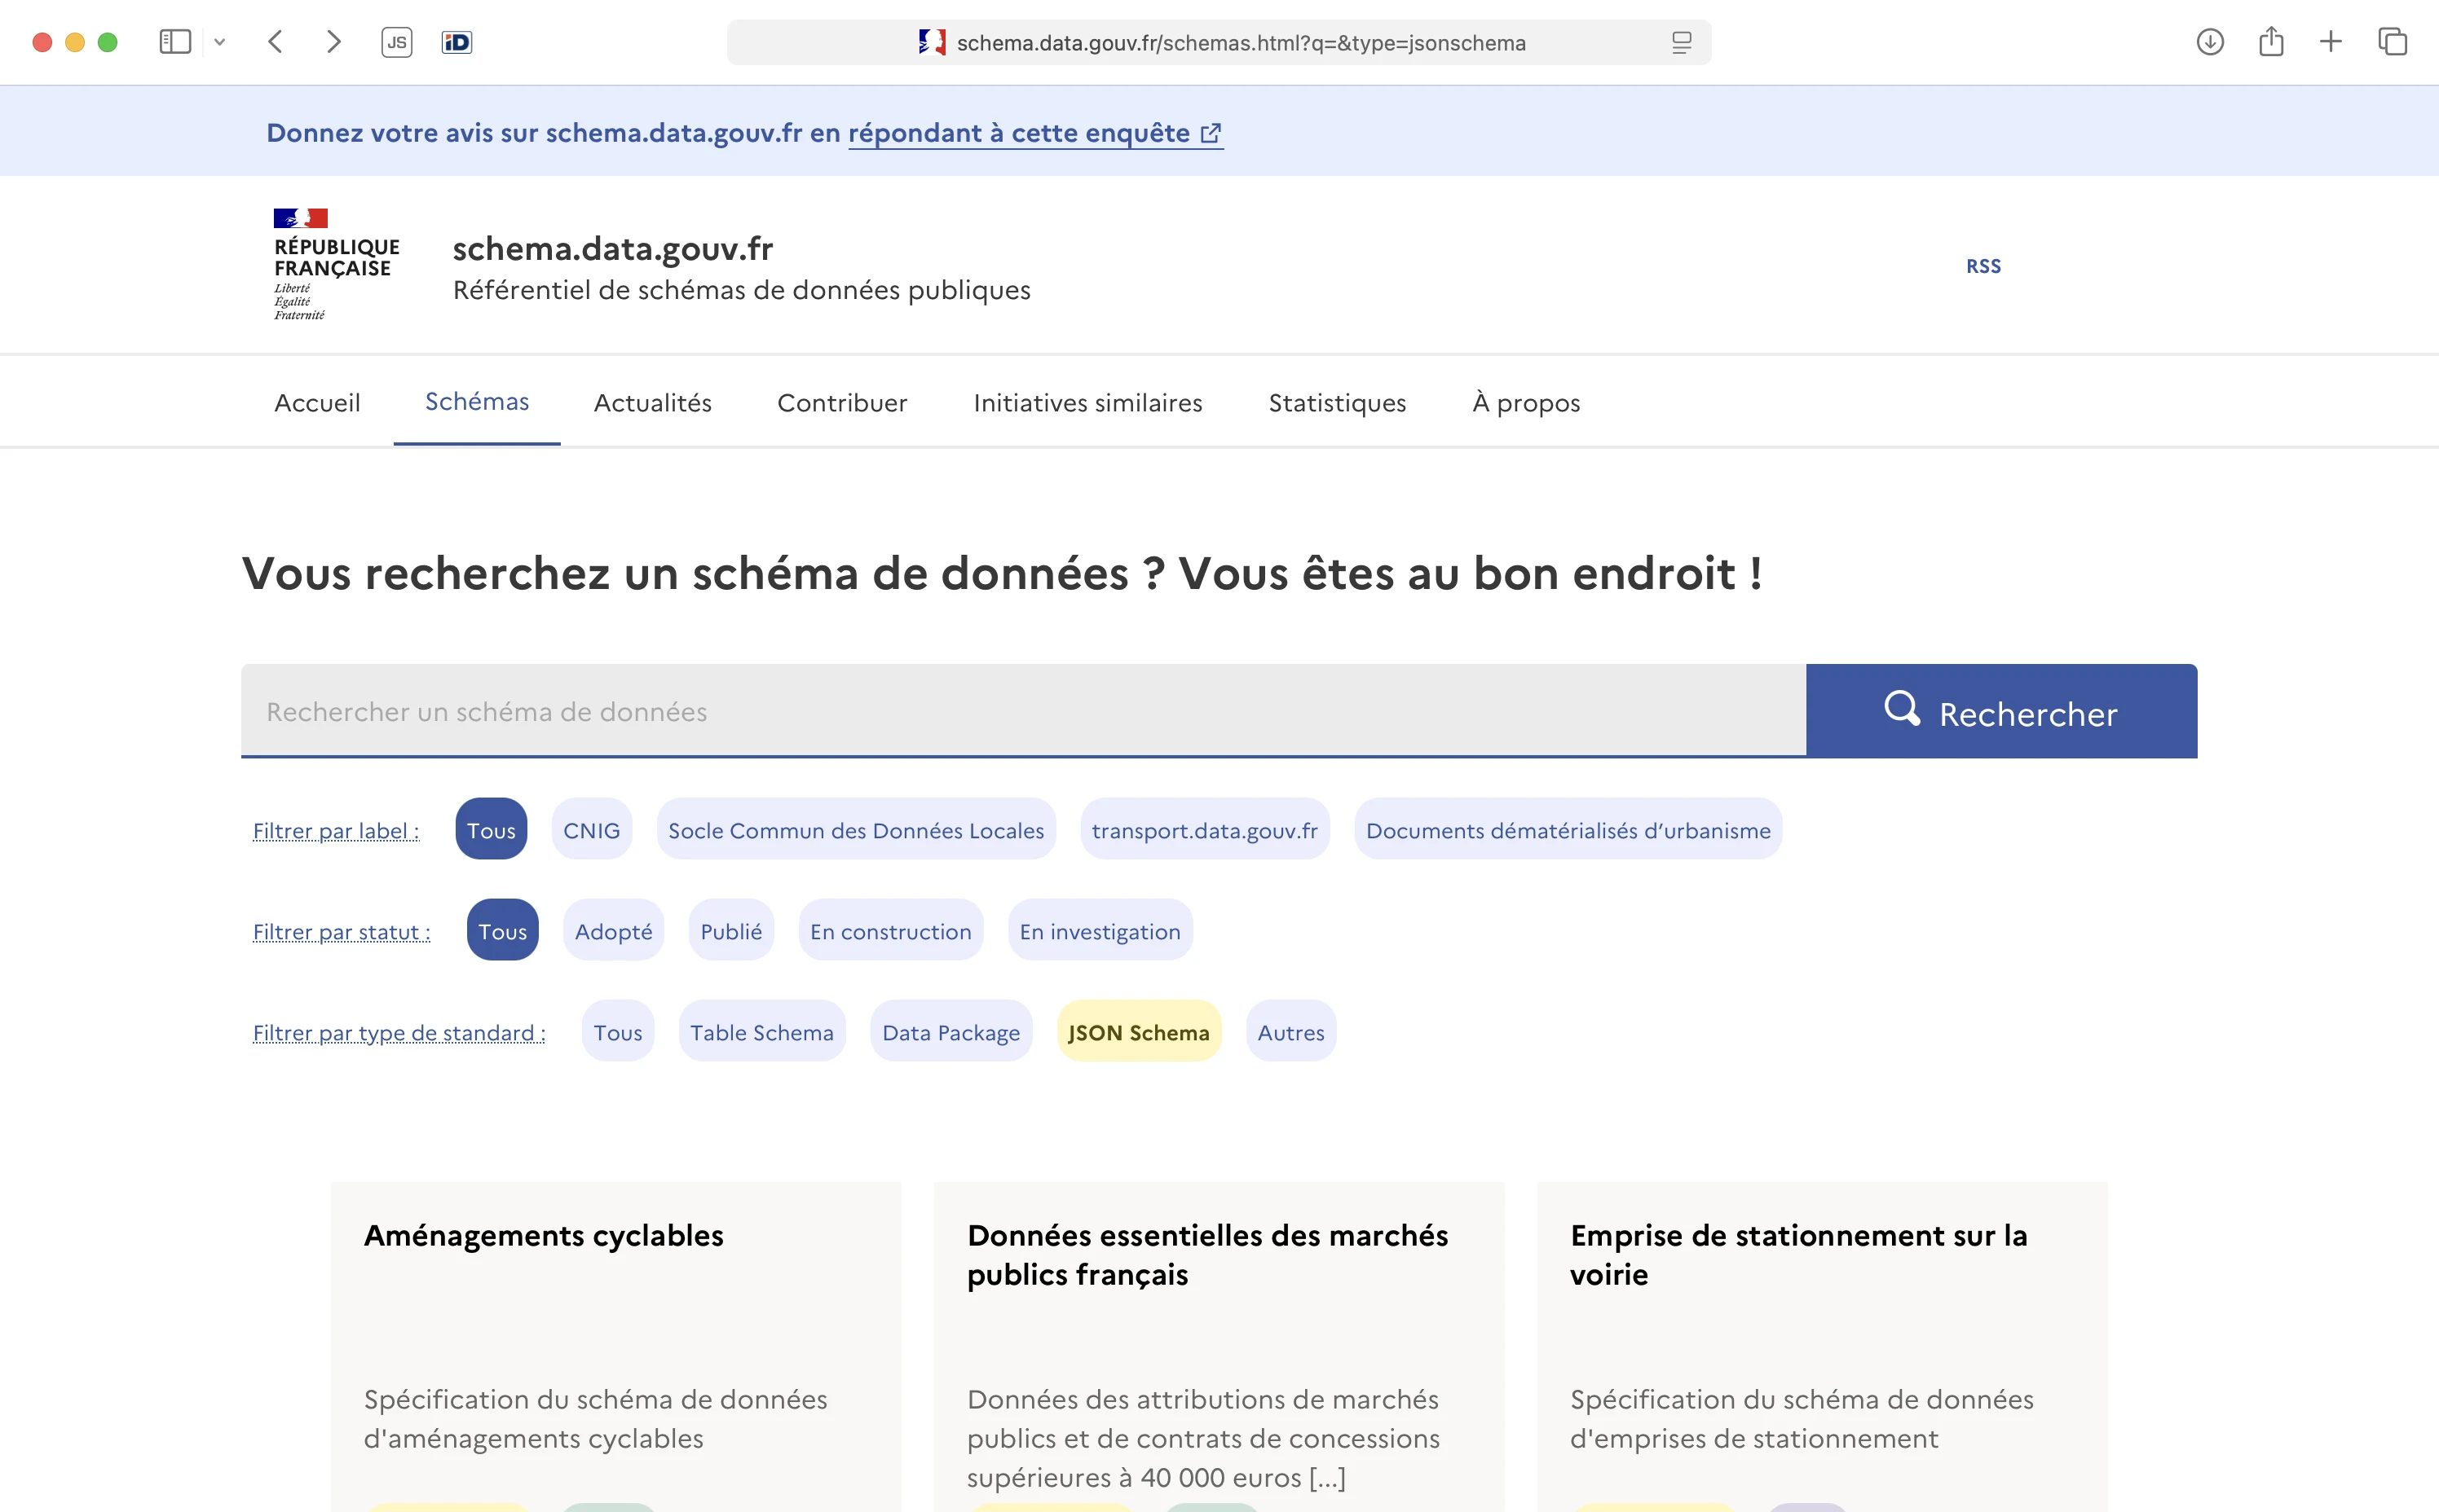
Task: Click the Rechercher search button
Action: 2000,711
